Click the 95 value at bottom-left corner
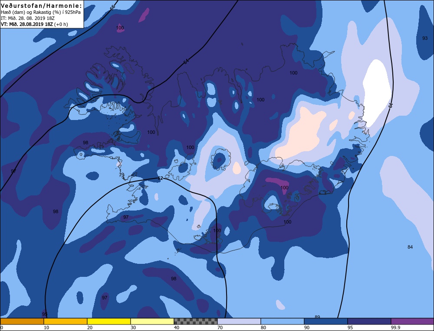434x331 pixels. (x=45, y=314)
